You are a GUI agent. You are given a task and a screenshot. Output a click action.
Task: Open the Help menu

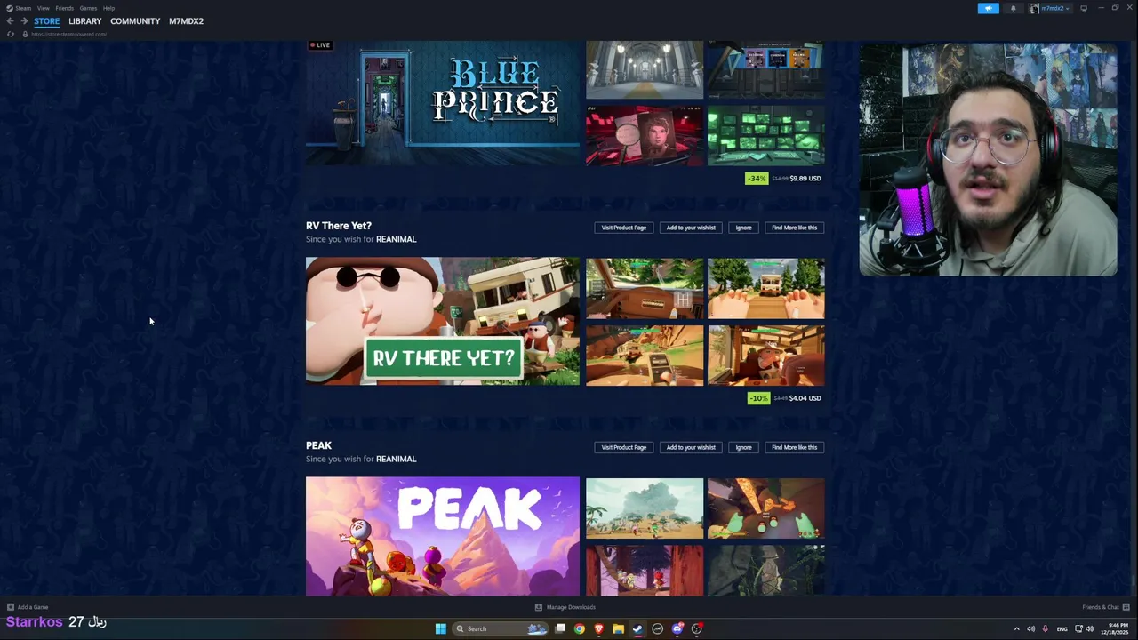[x=108, y=8]
